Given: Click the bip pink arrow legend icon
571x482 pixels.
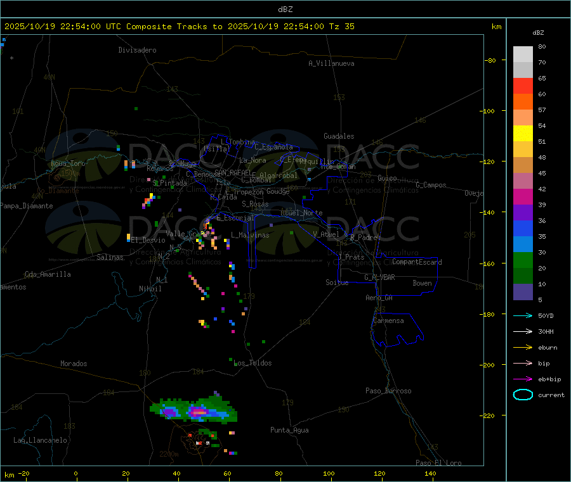Looking at the screenshot, I should tap(523, 363).
